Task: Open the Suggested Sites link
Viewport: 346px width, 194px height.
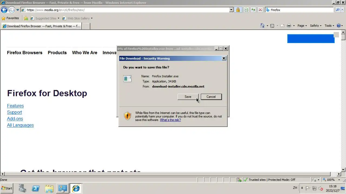Action: pyautogui.click(x=45, y=18)
